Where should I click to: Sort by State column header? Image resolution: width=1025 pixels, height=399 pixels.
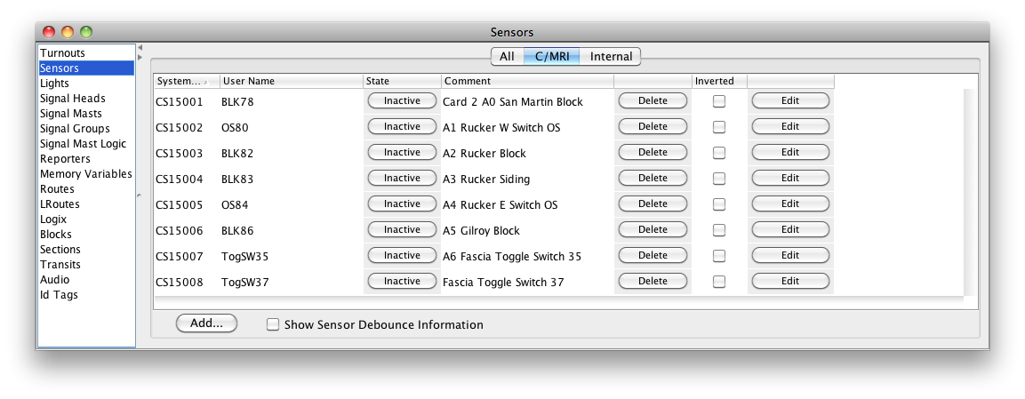402,81
